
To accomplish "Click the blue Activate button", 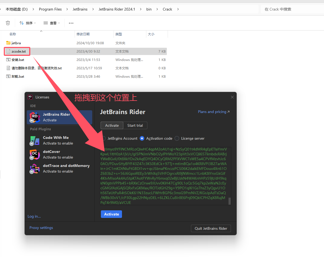I will 111,214.
